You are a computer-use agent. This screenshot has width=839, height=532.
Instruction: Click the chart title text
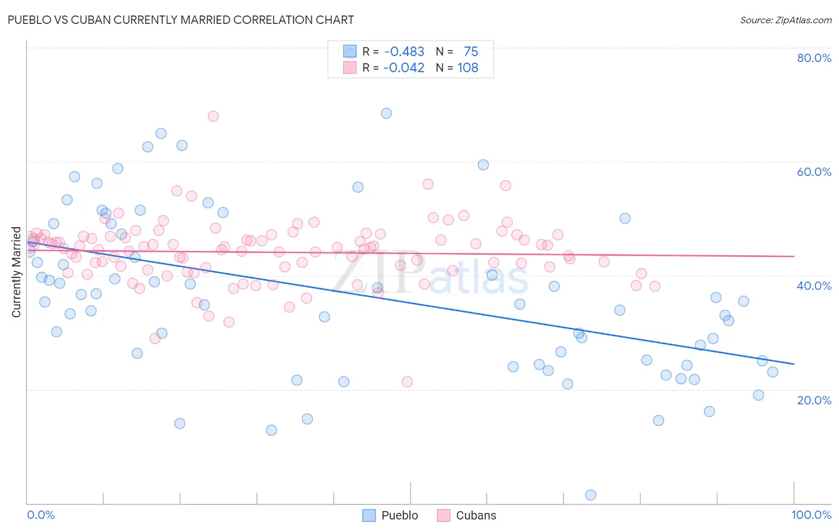coord(181,20)
